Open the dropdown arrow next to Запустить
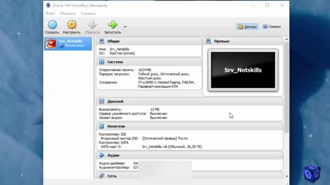Viewport: 330px width, 185px height. [125, 27]
